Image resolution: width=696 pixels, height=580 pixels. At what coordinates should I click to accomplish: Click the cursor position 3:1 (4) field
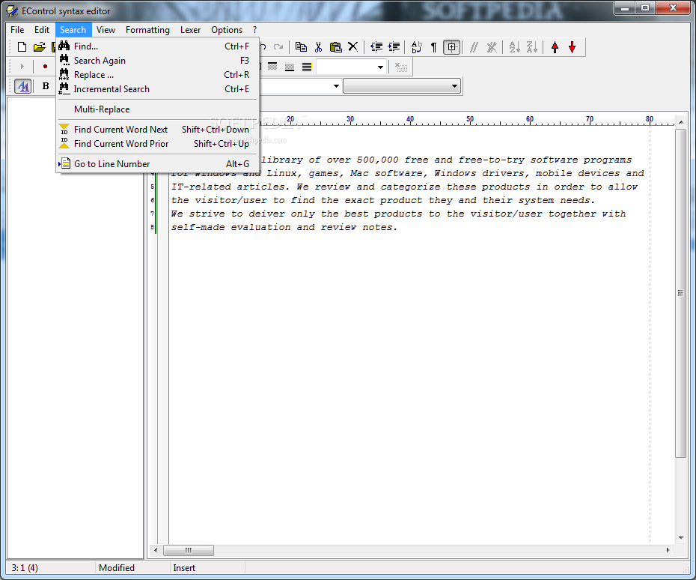[50, 567]
